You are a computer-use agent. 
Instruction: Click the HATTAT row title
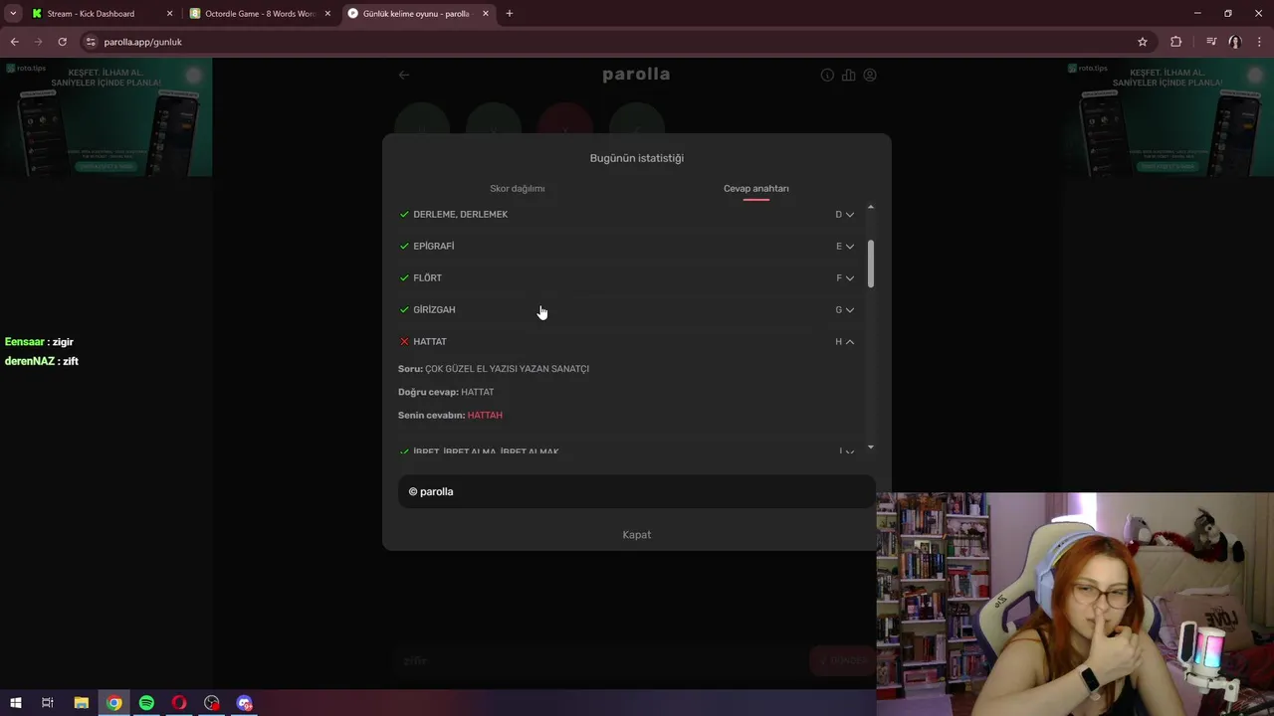click(x=430, y=342)
